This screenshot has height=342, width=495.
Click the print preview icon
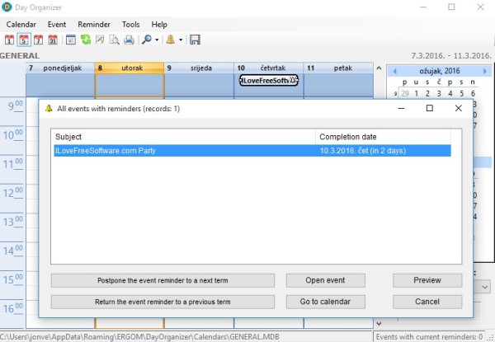[114, 40]
